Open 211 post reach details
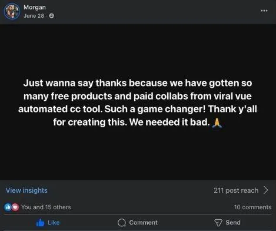The image size is (276, 231). click(x=236, y=190)
